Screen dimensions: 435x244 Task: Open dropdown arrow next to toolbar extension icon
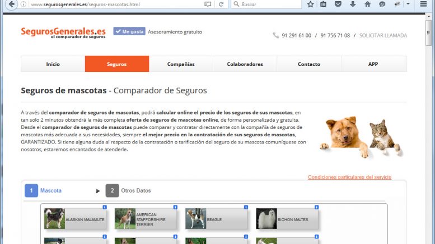point(408,4)
